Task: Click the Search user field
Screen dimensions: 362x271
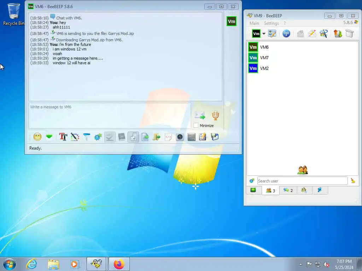Action: tap(302, 181)
